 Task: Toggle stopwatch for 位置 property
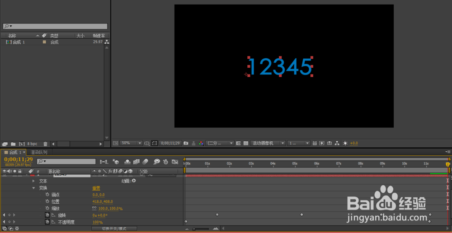pyautogui.click(x=47, y=201)
